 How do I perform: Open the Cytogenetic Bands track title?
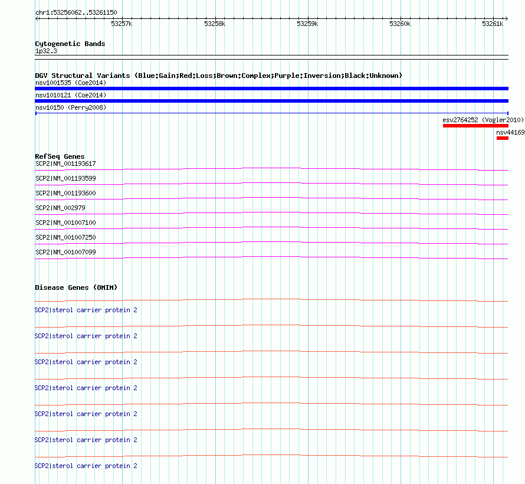(70, 44)
